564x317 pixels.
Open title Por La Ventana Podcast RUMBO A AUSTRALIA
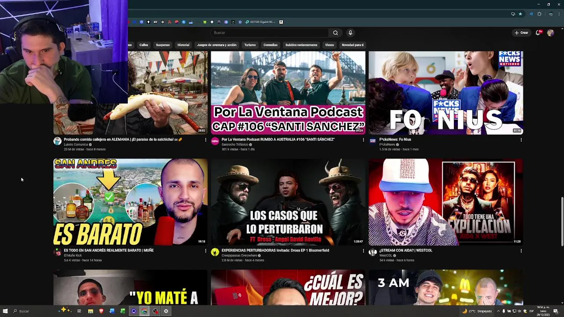click(x=278, y=140)
